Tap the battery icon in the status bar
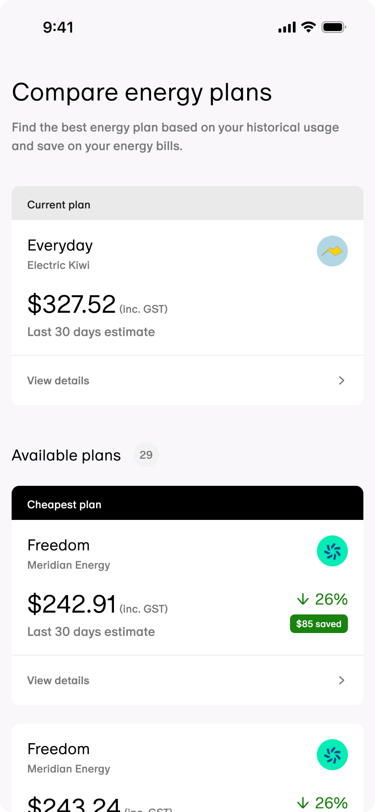 pos(334,27)
